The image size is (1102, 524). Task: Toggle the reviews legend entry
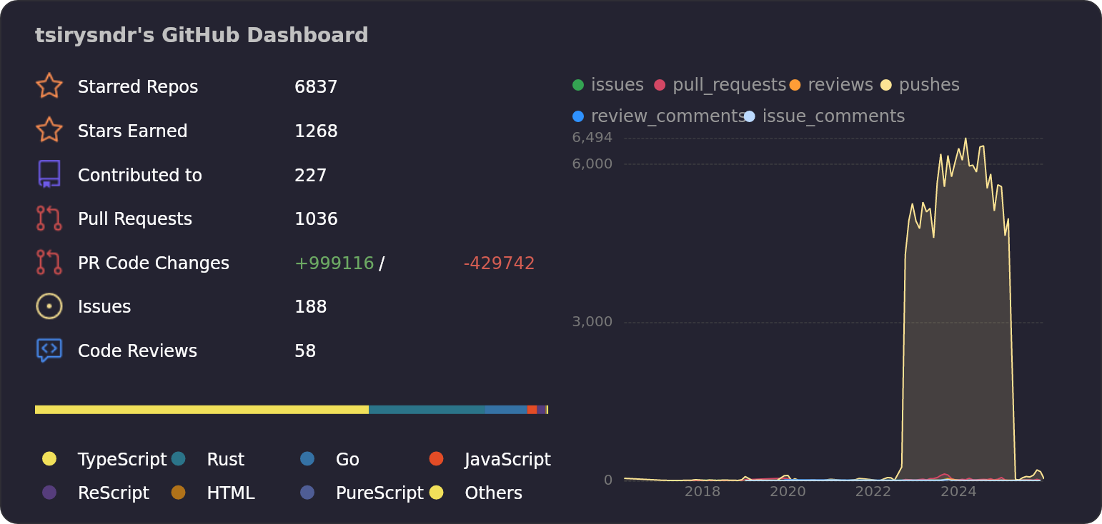click(831, 85)
